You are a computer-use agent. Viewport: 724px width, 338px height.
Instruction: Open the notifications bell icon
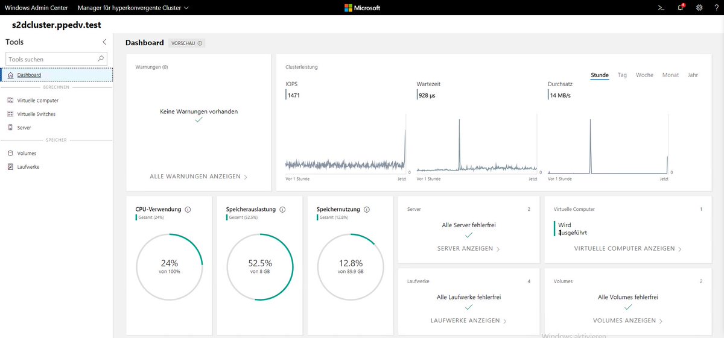pos(681,8)
